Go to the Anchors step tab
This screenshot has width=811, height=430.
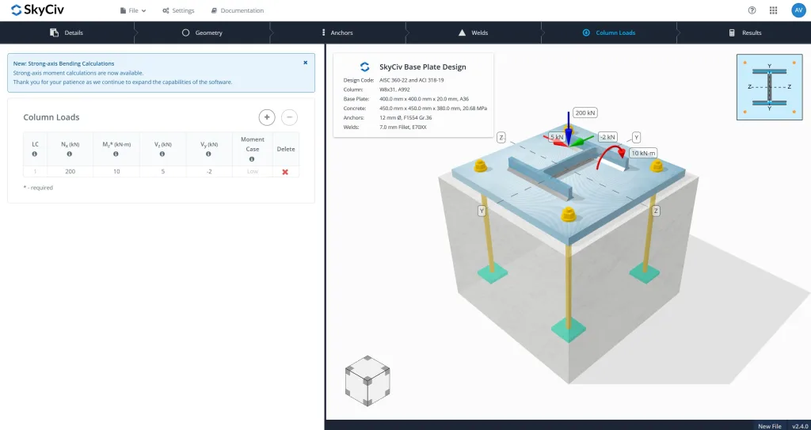click(x=337, y=32)
